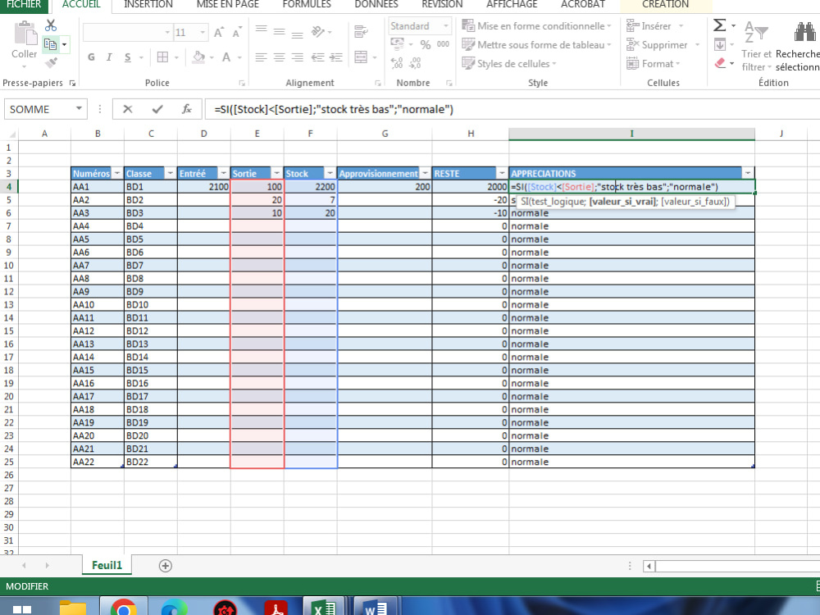Click the Copy icon in clipboard group
Image resolution: width=820 pixels, height=615 pixels.
pos(50,44)
